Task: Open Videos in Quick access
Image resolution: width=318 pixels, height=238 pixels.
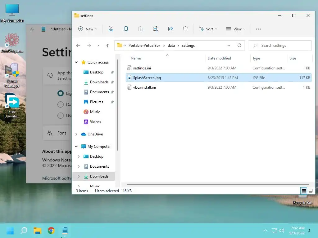Action: pyautogui.click(x=95, y=121)
